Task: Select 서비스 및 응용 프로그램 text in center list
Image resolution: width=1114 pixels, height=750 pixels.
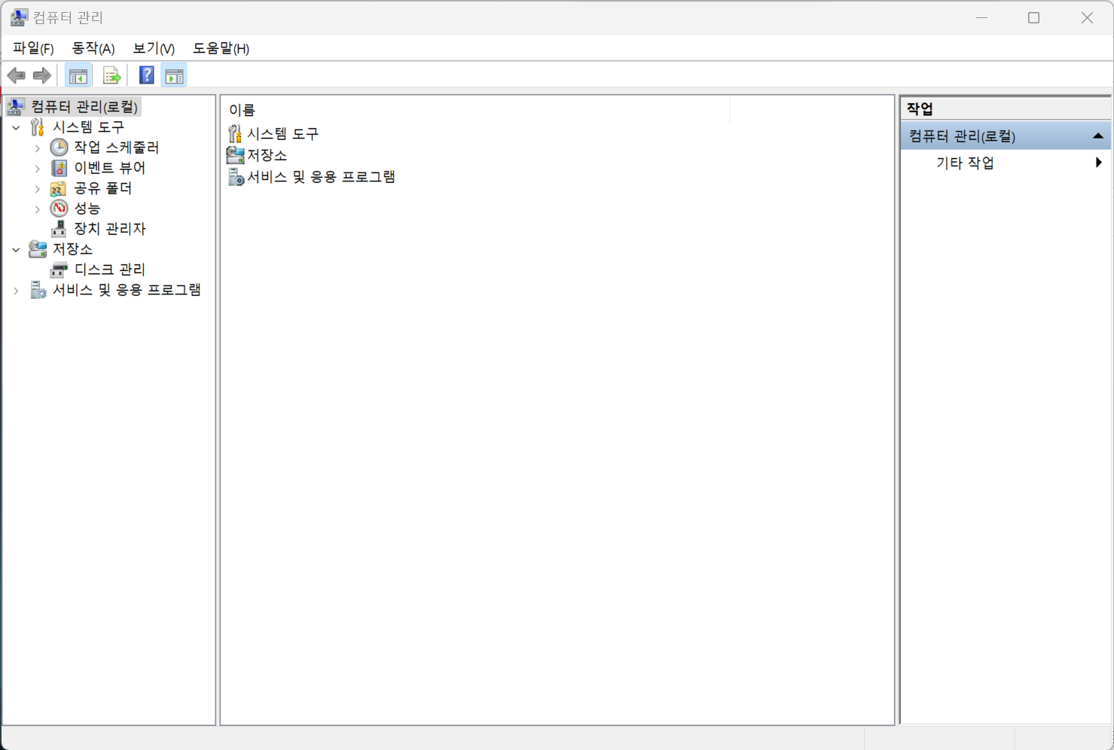Action: click(322, 177)
